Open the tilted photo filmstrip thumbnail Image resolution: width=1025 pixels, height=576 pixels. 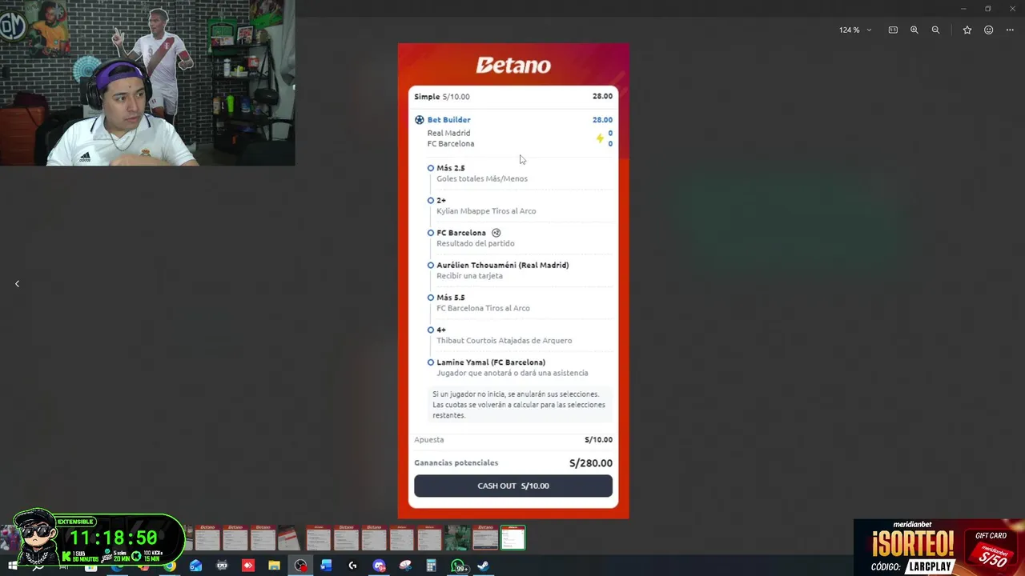(289, 538)
